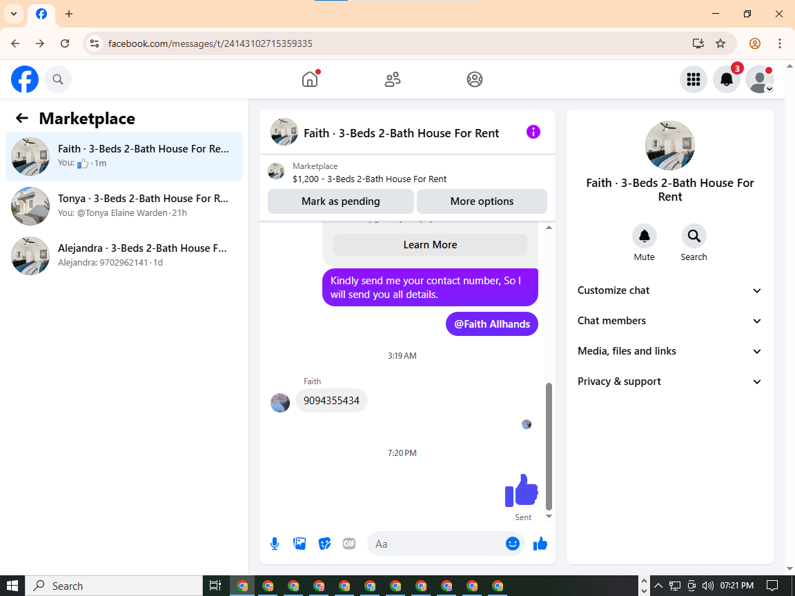Expand the Privacy & support section
Image resolution: width=795 pixels, height=596 pixels.
[x=670, y=381]
